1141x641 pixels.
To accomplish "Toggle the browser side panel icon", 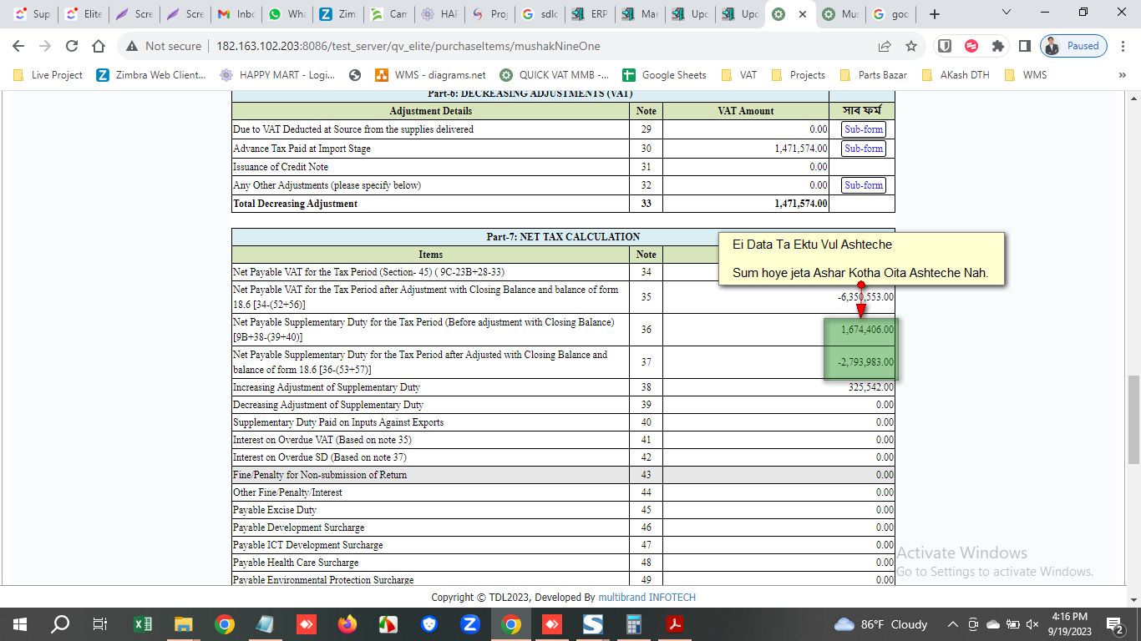I will click(1024, 46).
